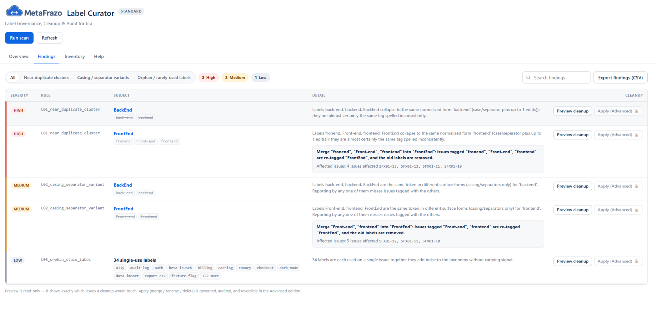The image size is (657, 321).
Task: Click the beta-launch label chip
Action: 180,268
